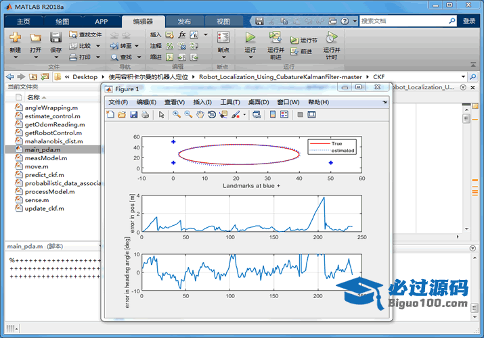This screenshot has height=338, width=484.
Task: Toggle Insert Legend icon in Figure 1
Action: [x=284, y=115]
